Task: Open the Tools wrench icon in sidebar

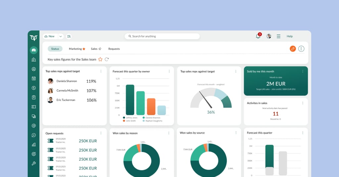Action: point(33,163)
